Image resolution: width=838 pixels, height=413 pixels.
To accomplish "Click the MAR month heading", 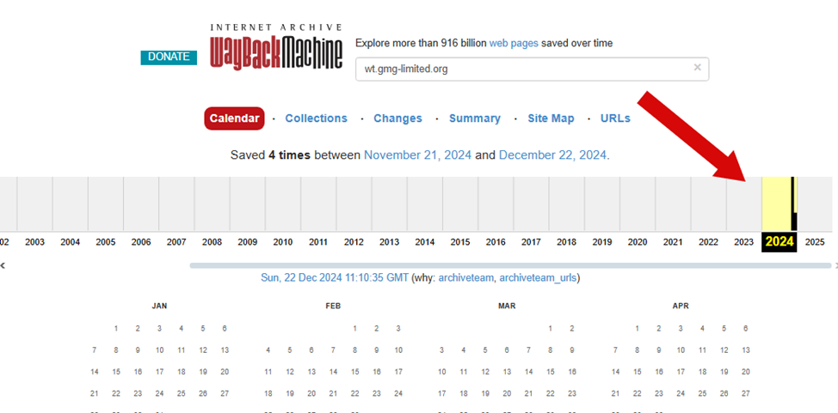I will click(507, 307).
